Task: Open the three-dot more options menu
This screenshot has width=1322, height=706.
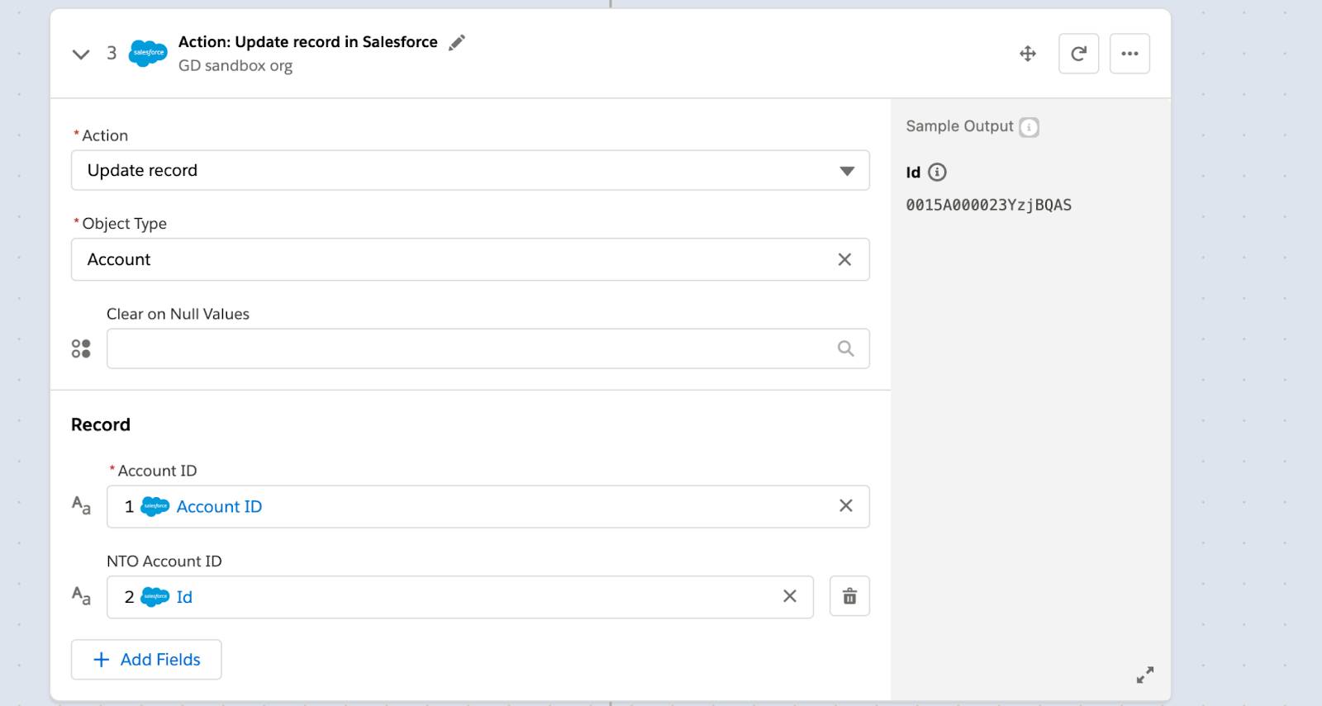Action: [x=1129, y=54]
